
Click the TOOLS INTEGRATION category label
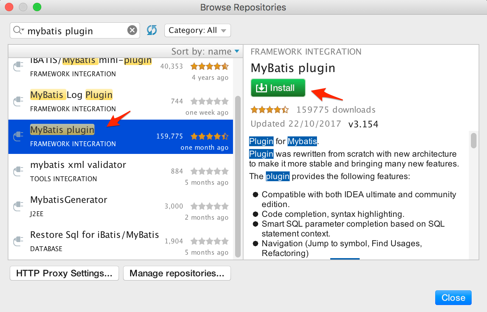pos(64,179)
